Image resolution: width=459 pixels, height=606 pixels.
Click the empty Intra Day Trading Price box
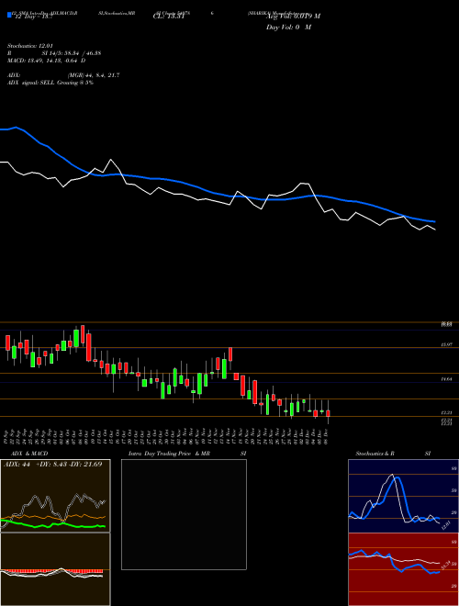point(184,514)
